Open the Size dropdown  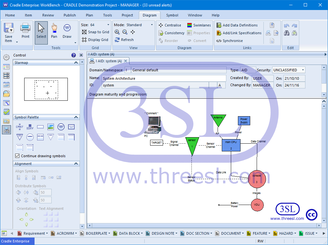(x=108, y=25)
